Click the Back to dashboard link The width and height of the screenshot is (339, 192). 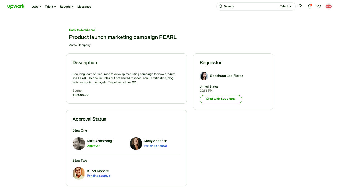click(x=82, y=30)
